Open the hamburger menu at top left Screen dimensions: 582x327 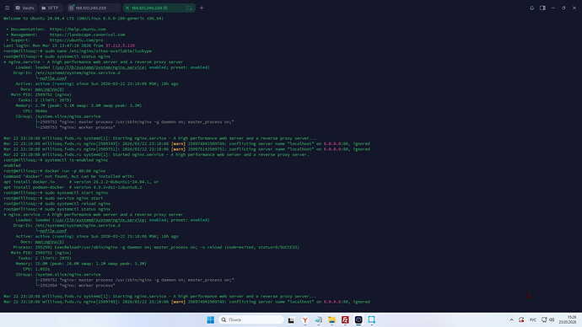pos(7,8)
